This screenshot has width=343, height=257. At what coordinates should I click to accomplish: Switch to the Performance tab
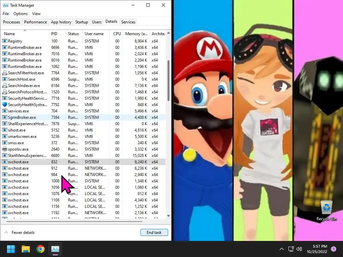(x=36, y=22)
